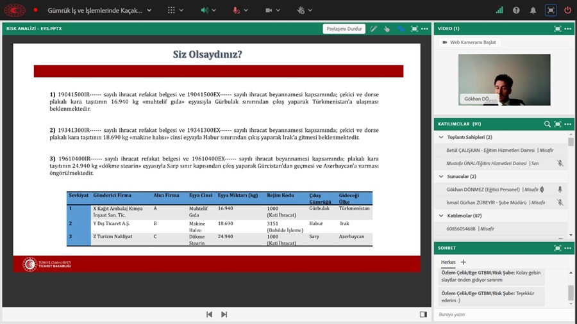Toggle microphone mute in top bar
The height and width of the screenshot is (324, 577).
237,10
